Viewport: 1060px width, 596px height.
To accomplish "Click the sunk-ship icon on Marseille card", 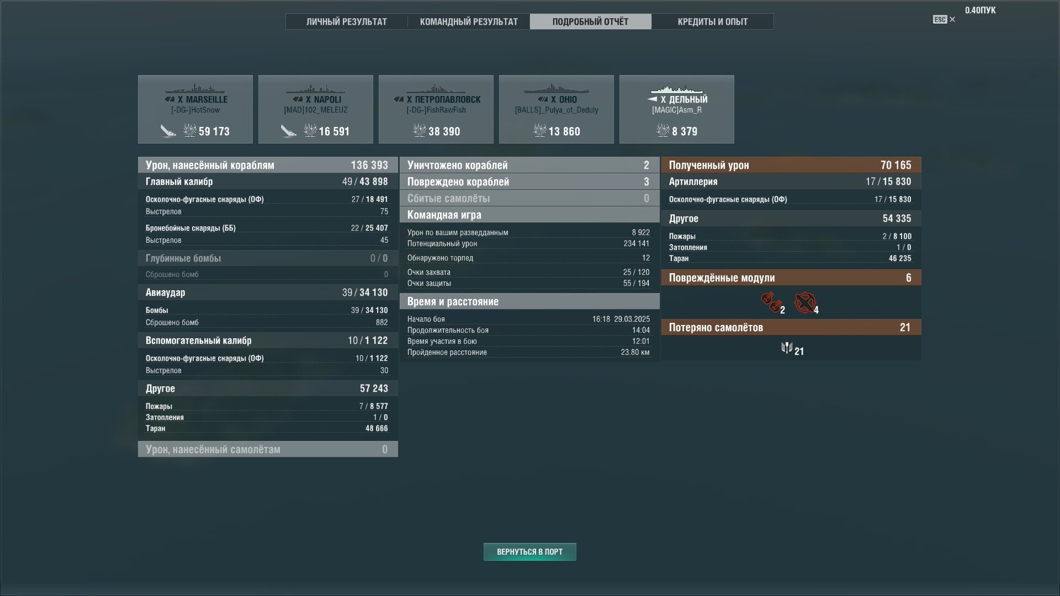I will coord(168,131).
